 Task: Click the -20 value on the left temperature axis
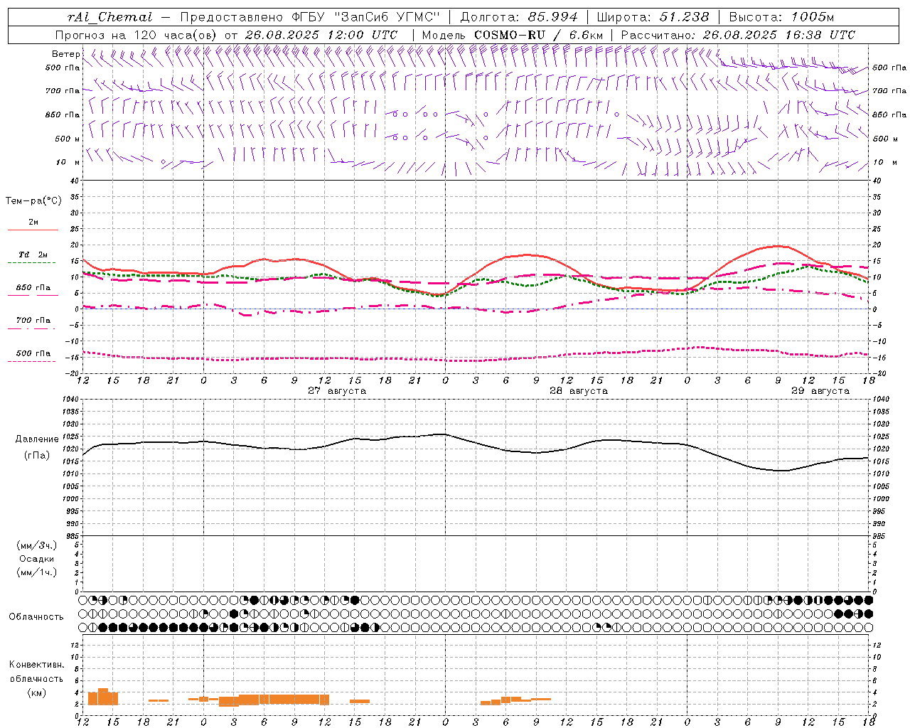(x=73, y=373)
